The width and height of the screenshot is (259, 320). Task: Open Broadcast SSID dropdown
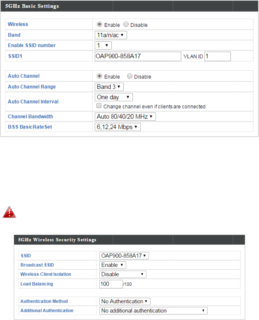click(x=113, y=265)
